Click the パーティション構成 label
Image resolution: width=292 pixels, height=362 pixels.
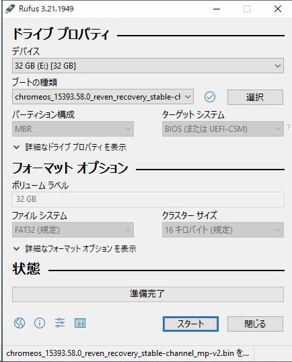pyautogui.click(x=43, y=114)
